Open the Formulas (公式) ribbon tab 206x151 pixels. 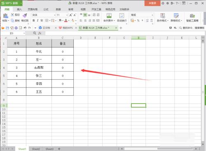click(x=46, y=9)
